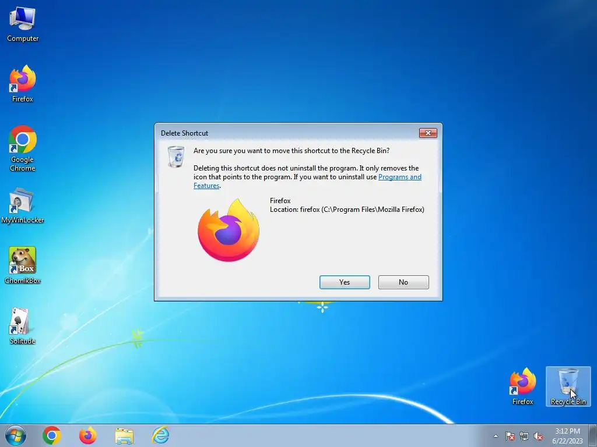Image resolution: width=597 pixels, height=447 pixels.
Task: Launch Internet Explorer from the taskbar
Action: tap(160, 435)
